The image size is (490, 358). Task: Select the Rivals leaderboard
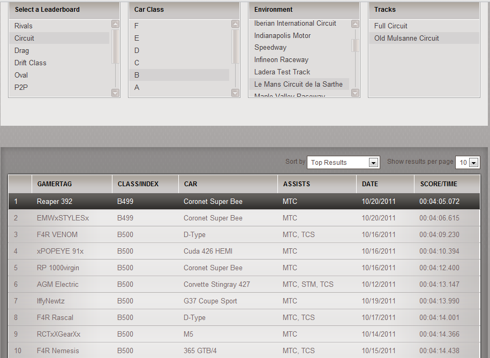24,26
